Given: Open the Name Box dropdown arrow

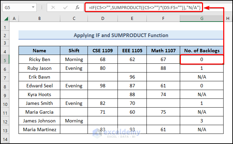Looking at the screenshot, I should tap(33, 7).
